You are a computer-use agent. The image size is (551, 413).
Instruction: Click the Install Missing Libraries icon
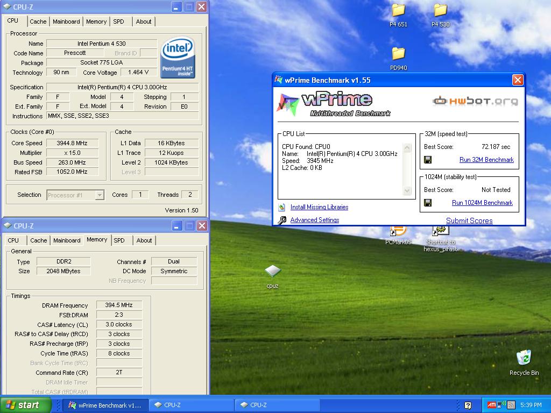pyautogui.click(x=282, y=207)
